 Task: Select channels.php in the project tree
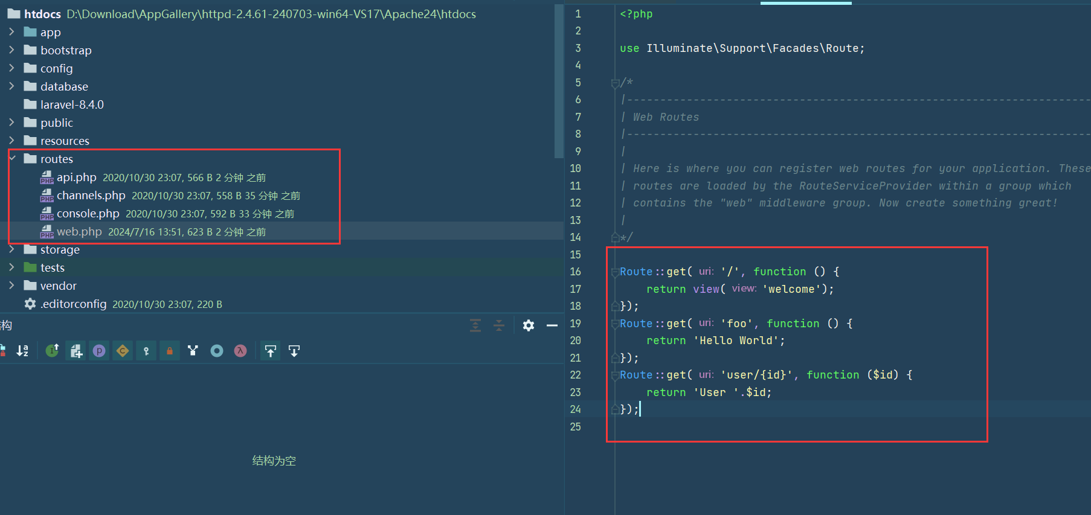(91, 196)
